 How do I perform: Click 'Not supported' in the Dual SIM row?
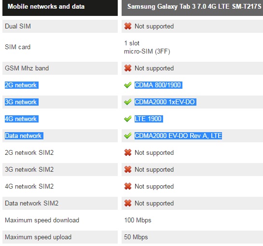click(154, 27)
